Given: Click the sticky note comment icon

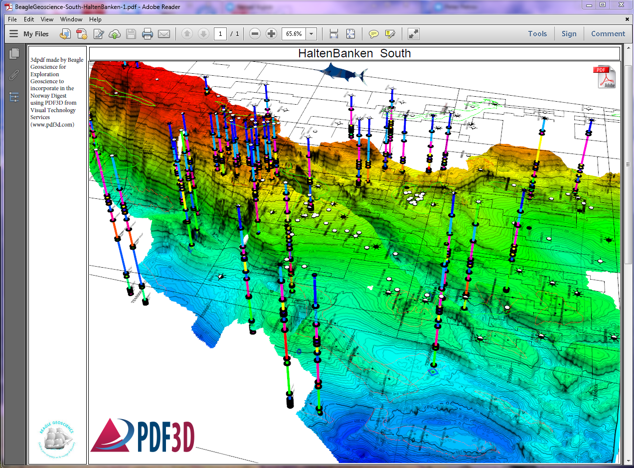Looking at the screenshot, I should tap(373, 34).
